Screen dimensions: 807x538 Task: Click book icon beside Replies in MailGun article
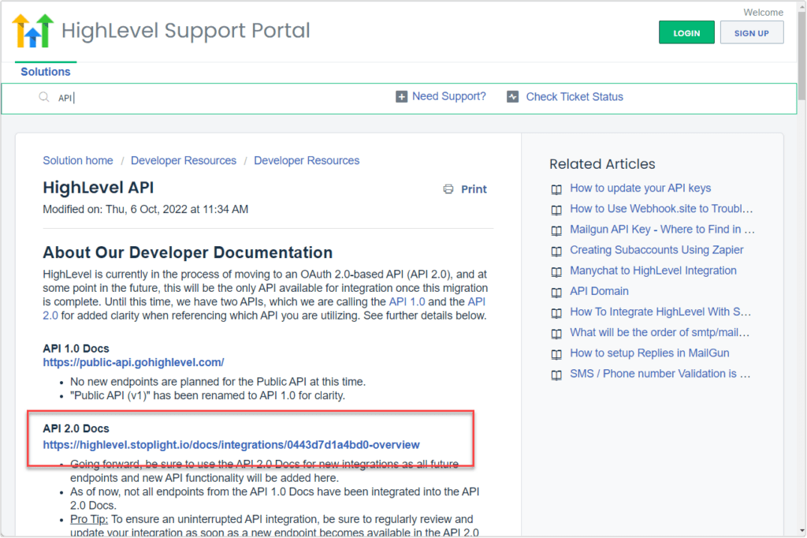click(556, 354)
